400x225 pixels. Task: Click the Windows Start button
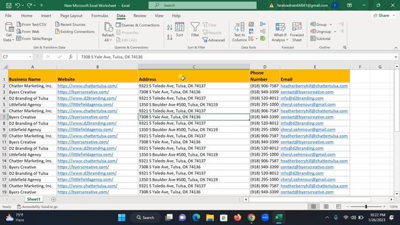(x=122, y=217)
